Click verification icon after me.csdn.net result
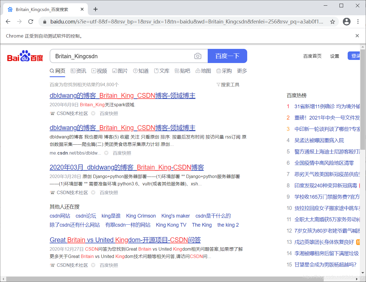 [106, 153]
